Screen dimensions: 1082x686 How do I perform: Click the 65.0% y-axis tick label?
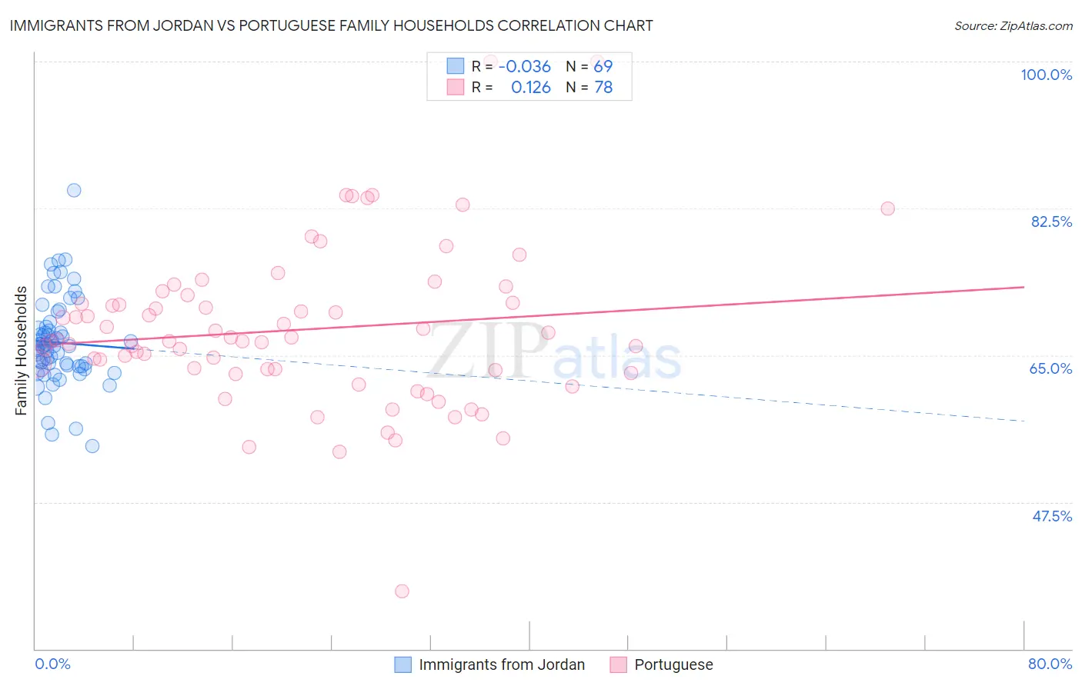(x=1050, y=368)
